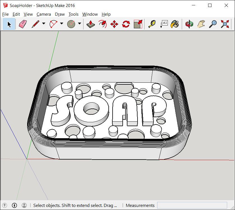Pick the Paint Bucket tool

pos(175,24)
